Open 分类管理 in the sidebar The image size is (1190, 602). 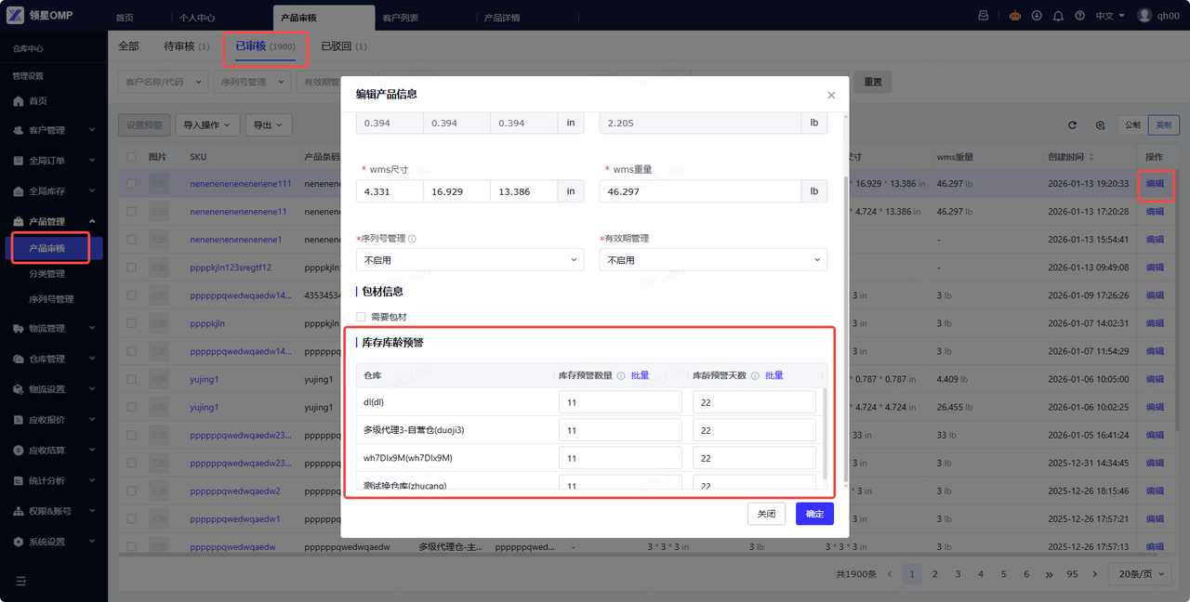[46, 274]
